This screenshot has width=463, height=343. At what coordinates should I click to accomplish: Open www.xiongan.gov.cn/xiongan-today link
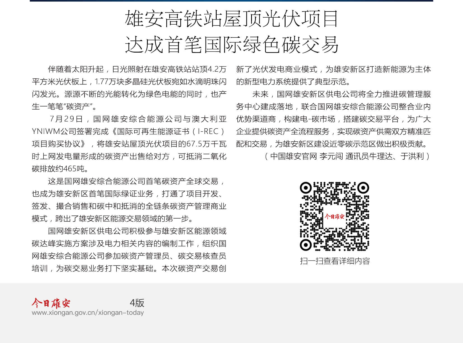[88, 313]
